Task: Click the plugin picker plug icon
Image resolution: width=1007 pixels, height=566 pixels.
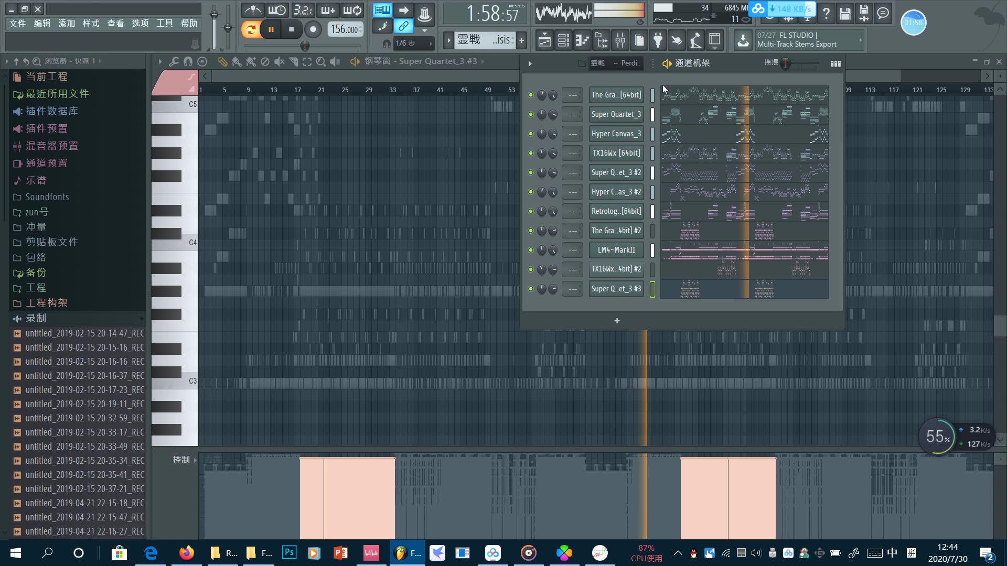Action: 658,40
